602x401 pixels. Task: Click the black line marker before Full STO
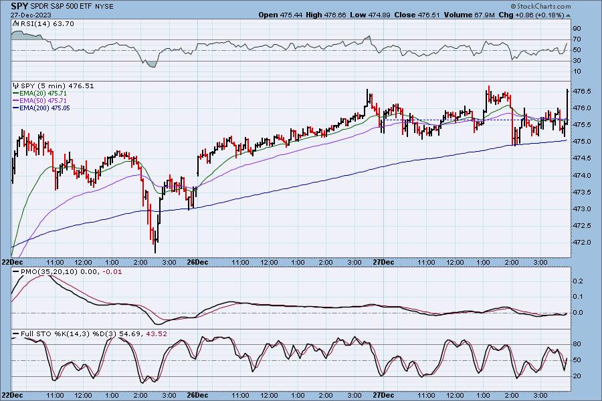click(x=16, y=334)
